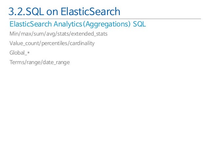Click the word 'cardinality'
Viewport: 210px width, 157px height.
(x=81, y=43)
